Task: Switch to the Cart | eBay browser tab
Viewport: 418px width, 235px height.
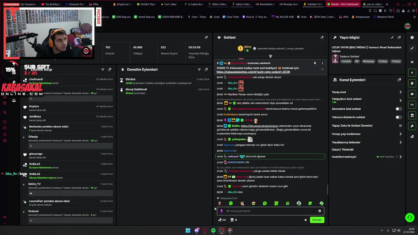Action: (x=168, y=5)
